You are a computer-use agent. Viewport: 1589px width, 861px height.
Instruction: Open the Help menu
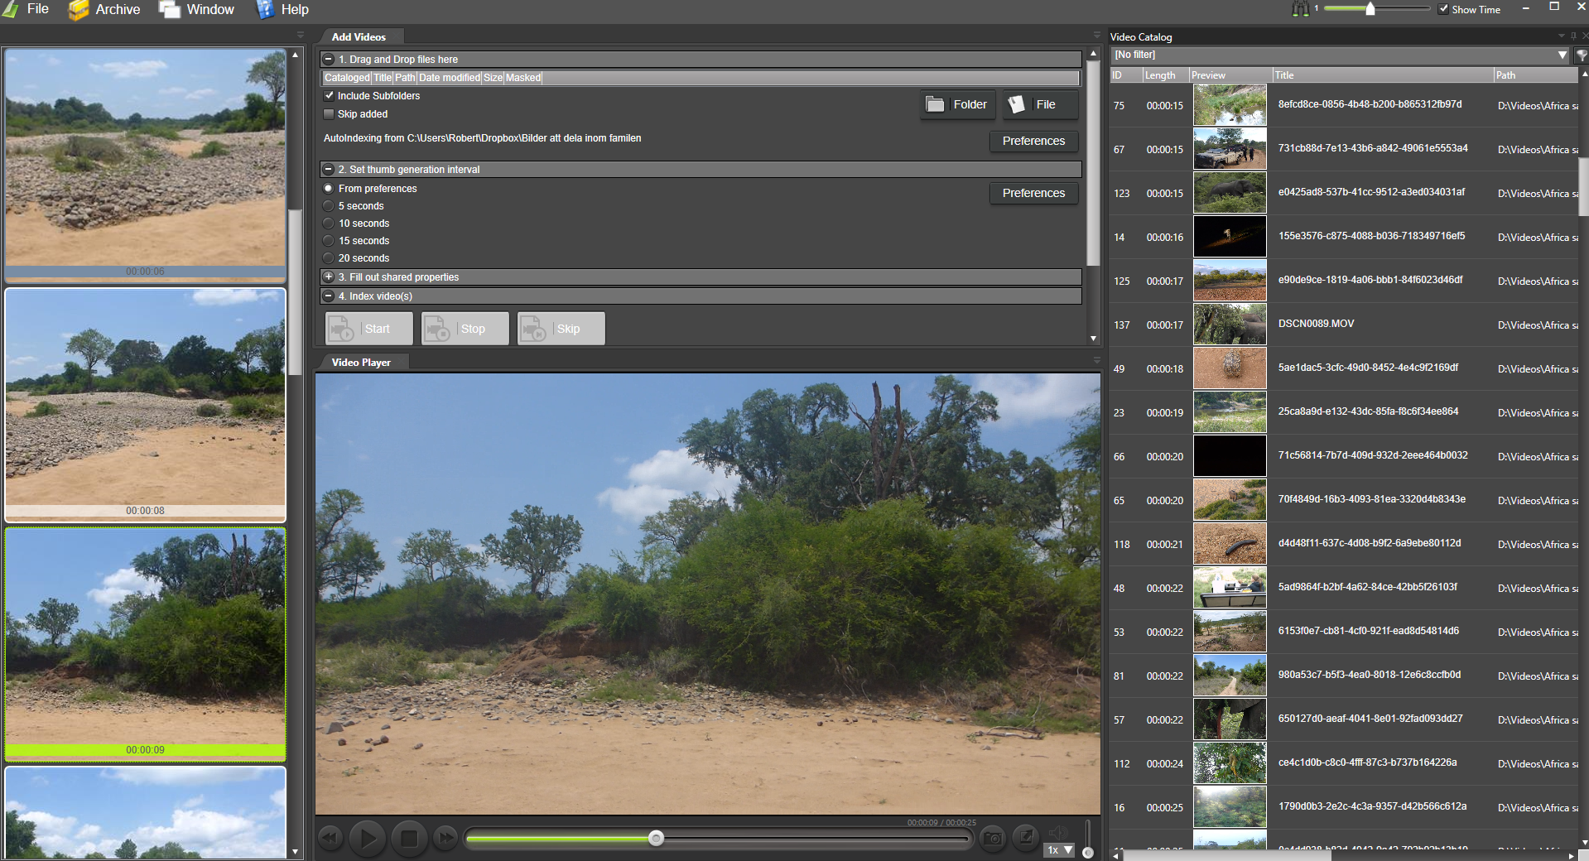coord(282,9)
